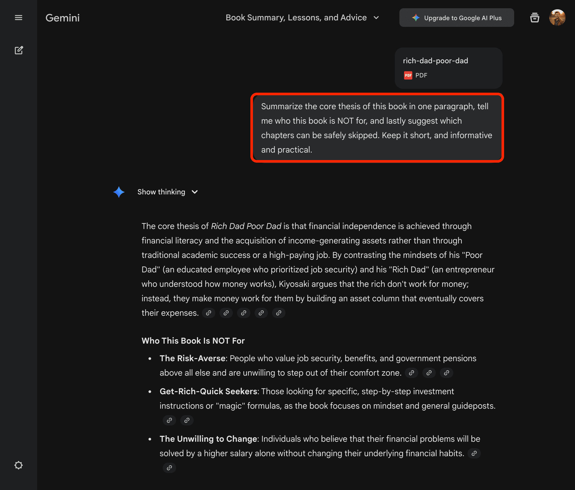The width and height of the screenshot is (575, 490).
Task: Click the highlighted user prompt message bubble
Action: coord(377,128)
